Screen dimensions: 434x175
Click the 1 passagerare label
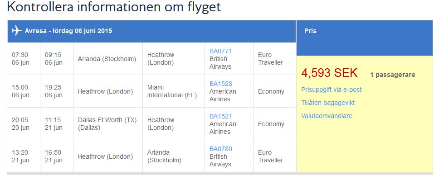(392, 75)
